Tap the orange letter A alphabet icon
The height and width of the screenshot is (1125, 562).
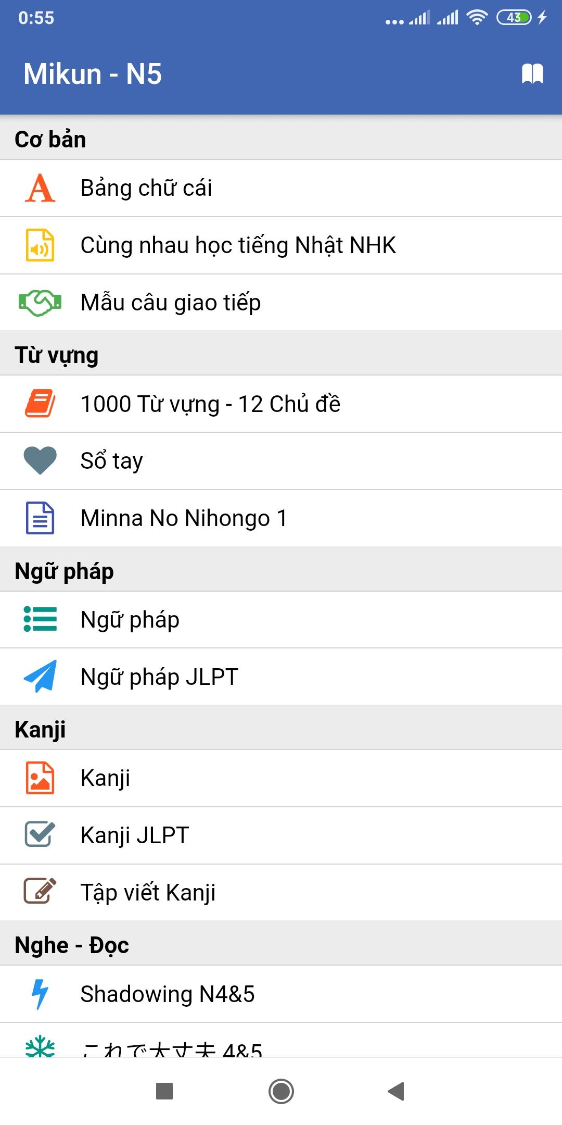[x=40, y=188]
